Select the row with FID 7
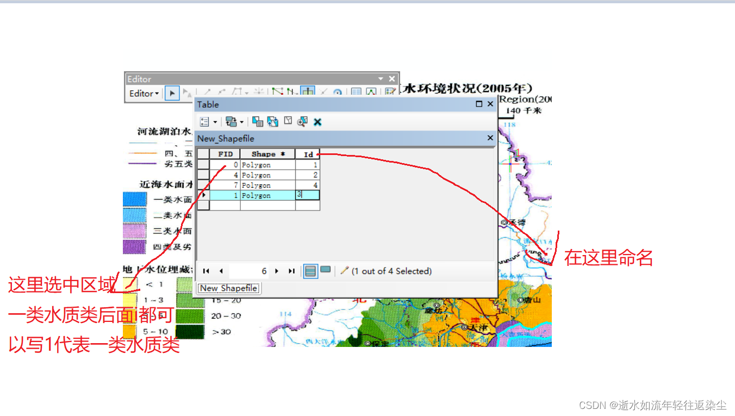Image resolution: width=735 pixels, height=416 pixels. coord(203,185)
